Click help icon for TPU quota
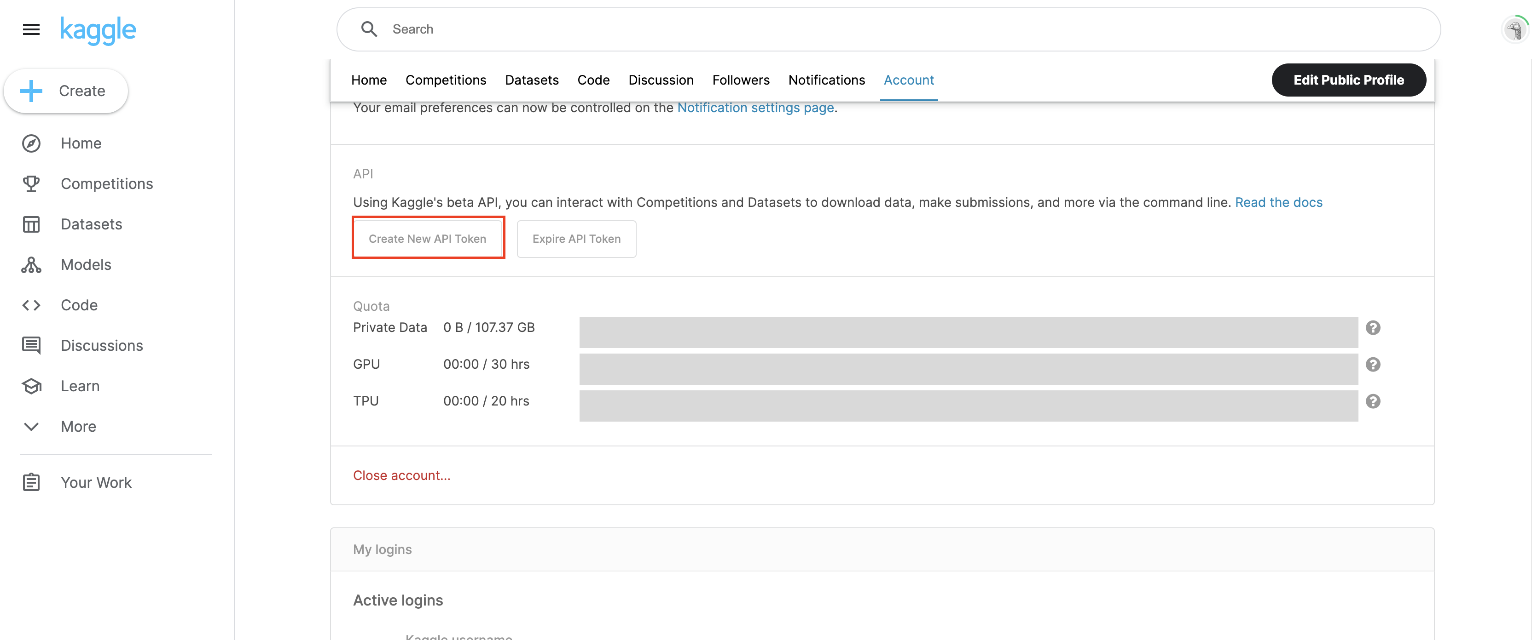 [x=1373, y=401]
